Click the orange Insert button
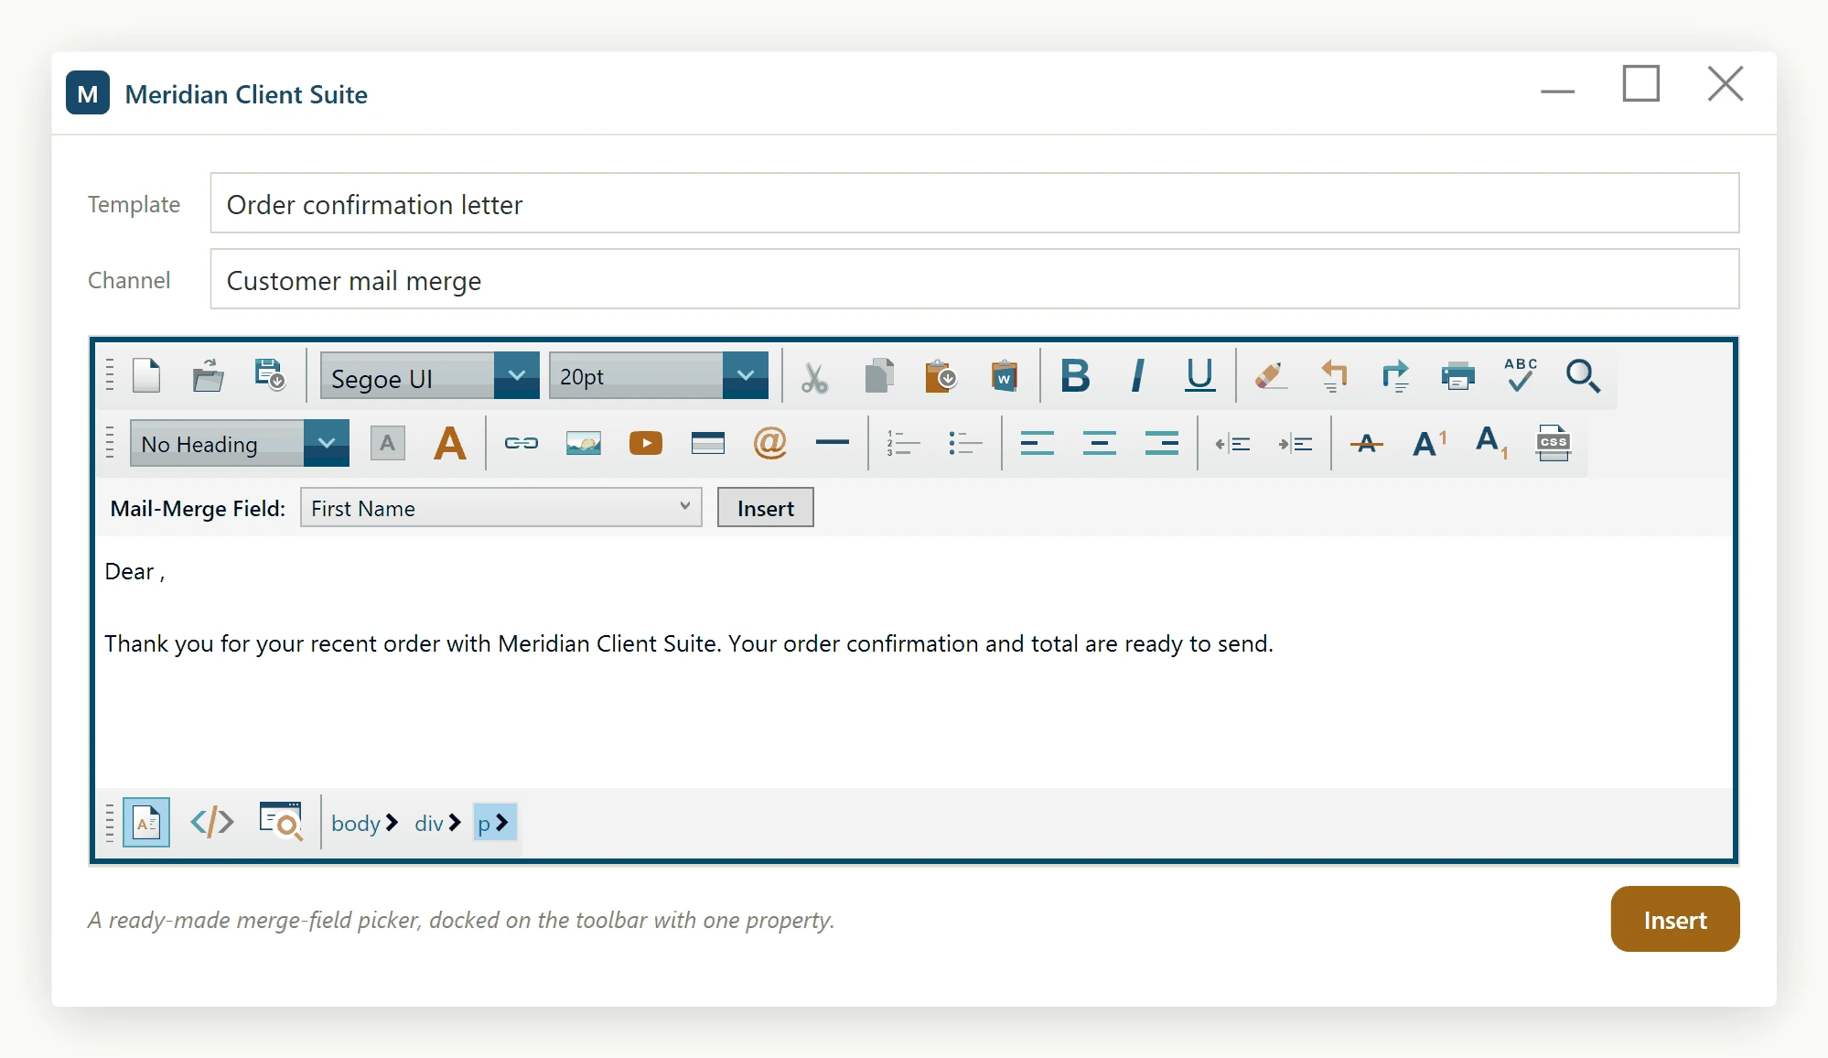This screenshot has height=1058, width=1828. tap(1674, 919)
